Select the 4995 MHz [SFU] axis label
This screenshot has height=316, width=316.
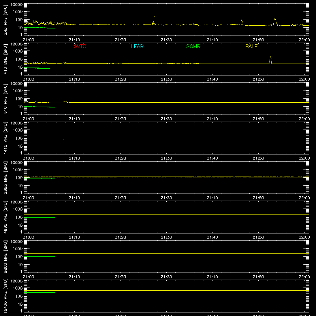coord(5,217)
